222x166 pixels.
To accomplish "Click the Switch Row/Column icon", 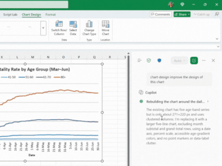I will pyautogui.click(x=59, y=24).
